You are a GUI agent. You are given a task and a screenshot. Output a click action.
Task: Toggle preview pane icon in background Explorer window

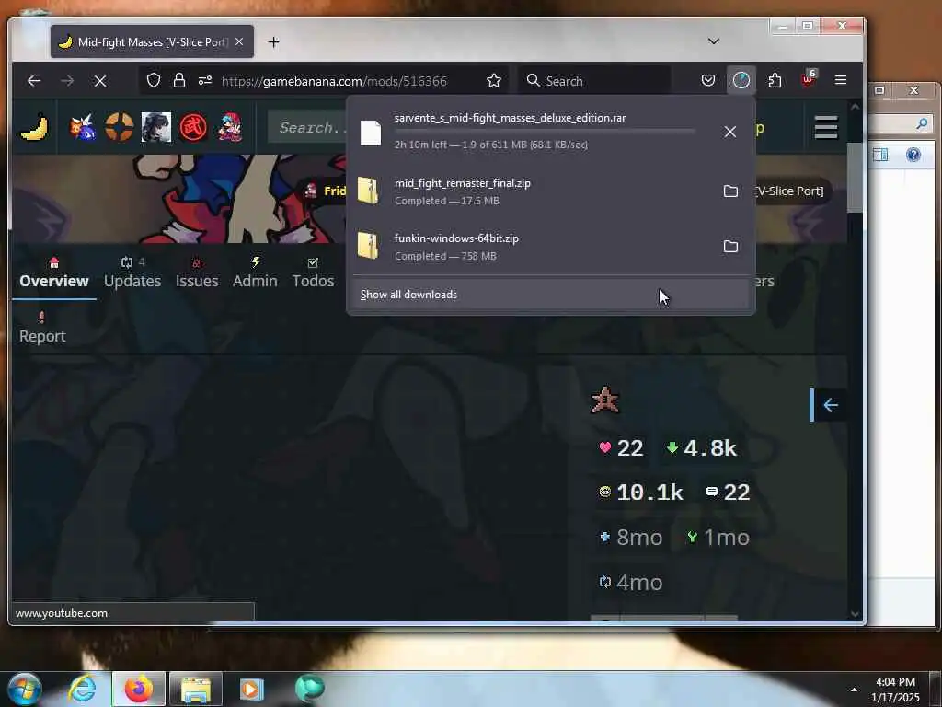click(x=880, y=155)
